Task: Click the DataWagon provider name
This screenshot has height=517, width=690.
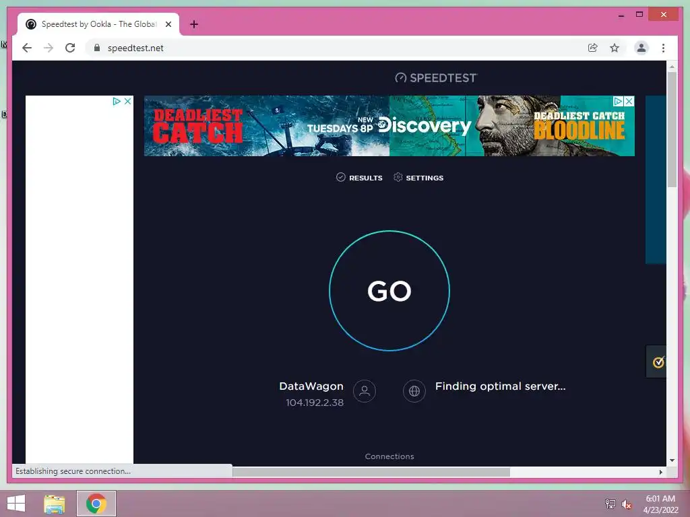Action: (x=311, y=386)
